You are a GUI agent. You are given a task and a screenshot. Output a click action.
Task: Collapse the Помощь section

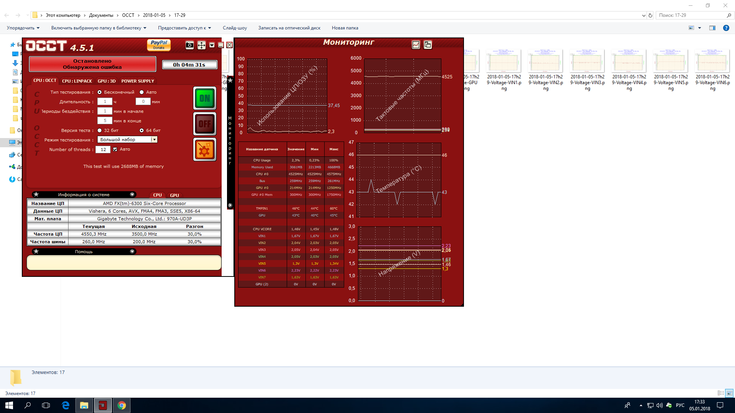[x=132, y=252]
